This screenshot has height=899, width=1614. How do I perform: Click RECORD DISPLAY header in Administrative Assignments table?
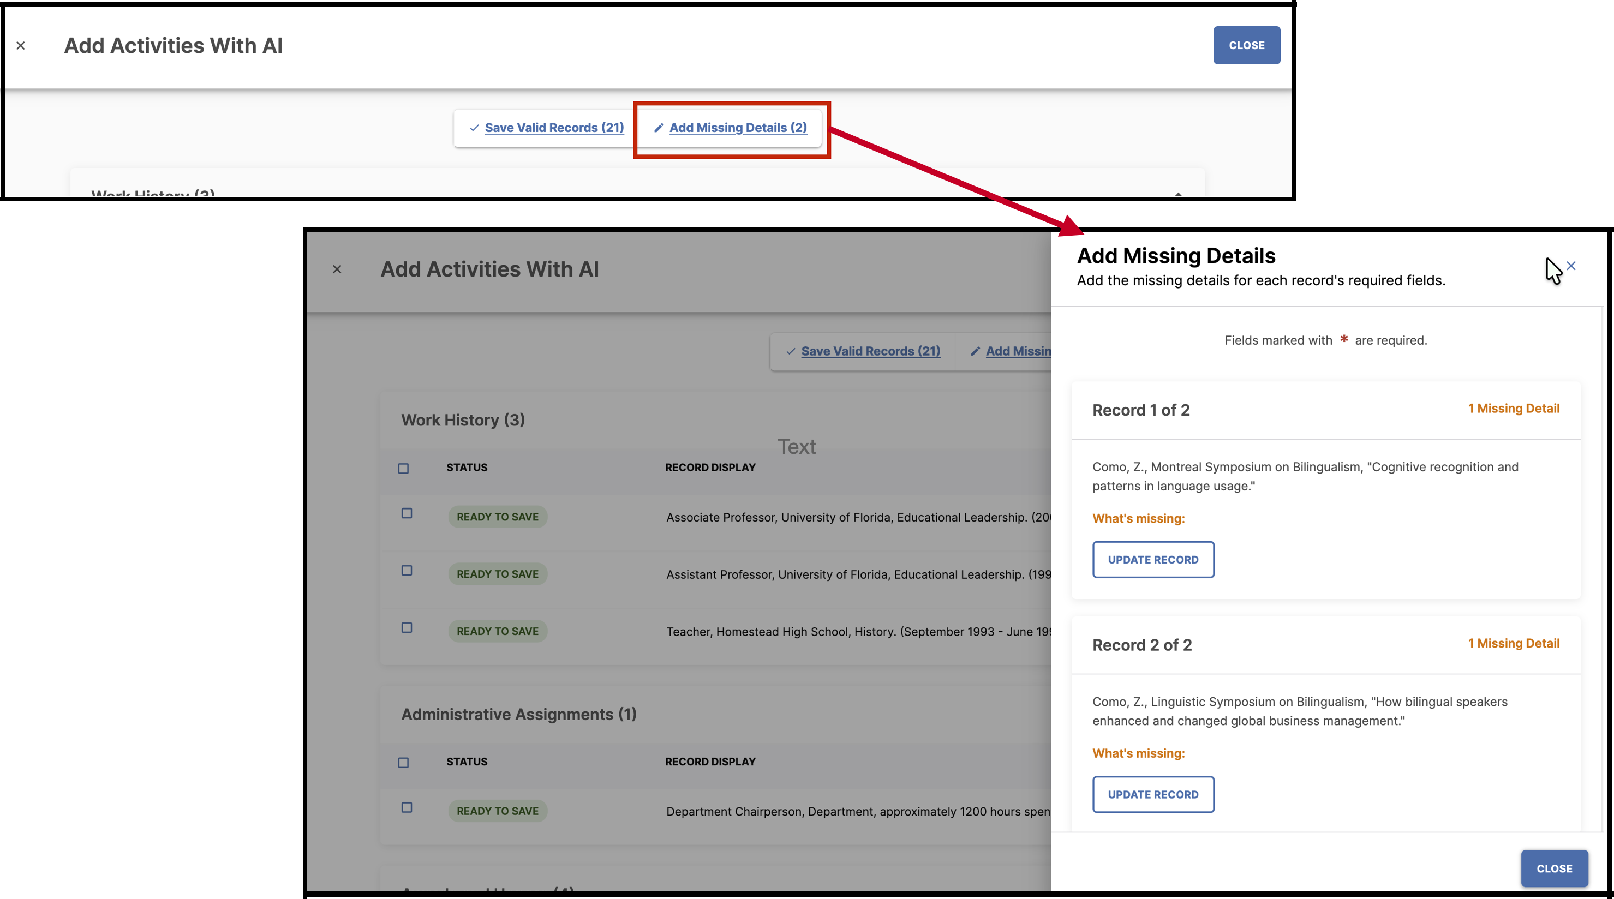[710, 762]
